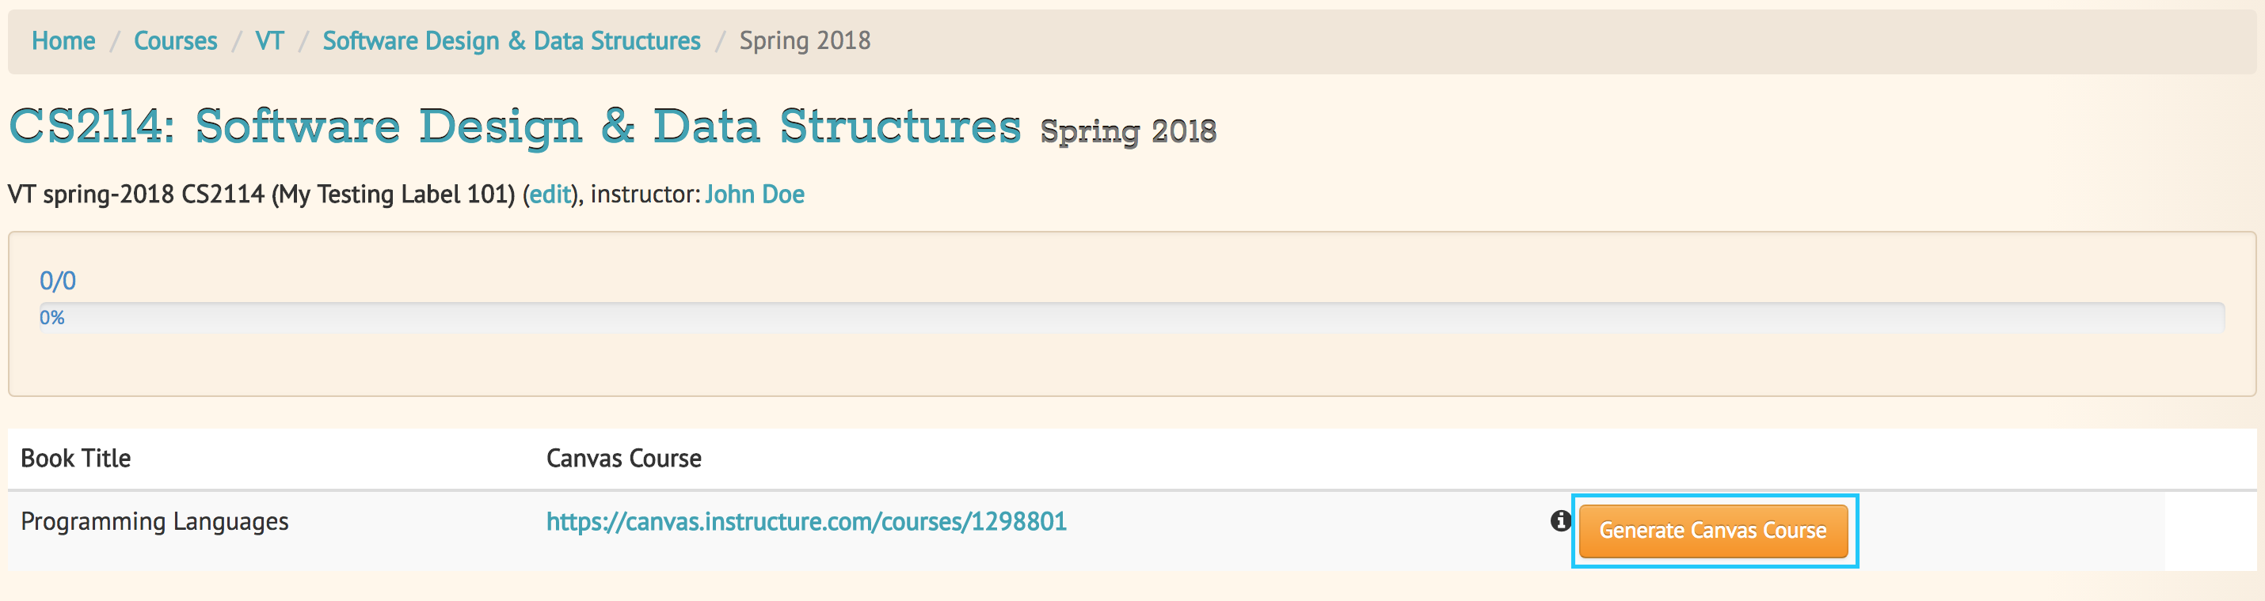This screenshot has width=2265, height=601.
Task: Click the Spring 2018 heading subtitle
Action: pyautogui.click(x=1128, y=131)
